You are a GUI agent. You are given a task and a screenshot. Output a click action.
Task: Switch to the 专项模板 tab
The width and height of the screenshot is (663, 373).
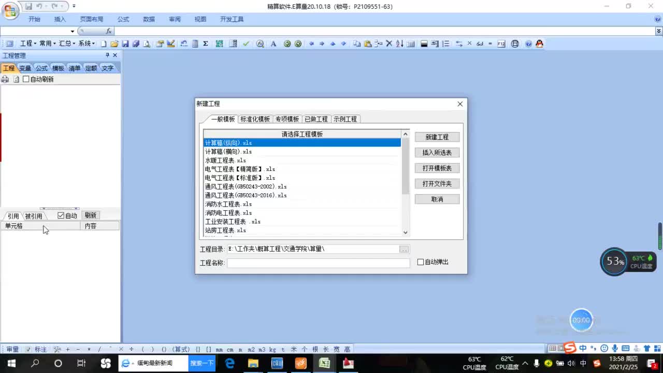287,119
